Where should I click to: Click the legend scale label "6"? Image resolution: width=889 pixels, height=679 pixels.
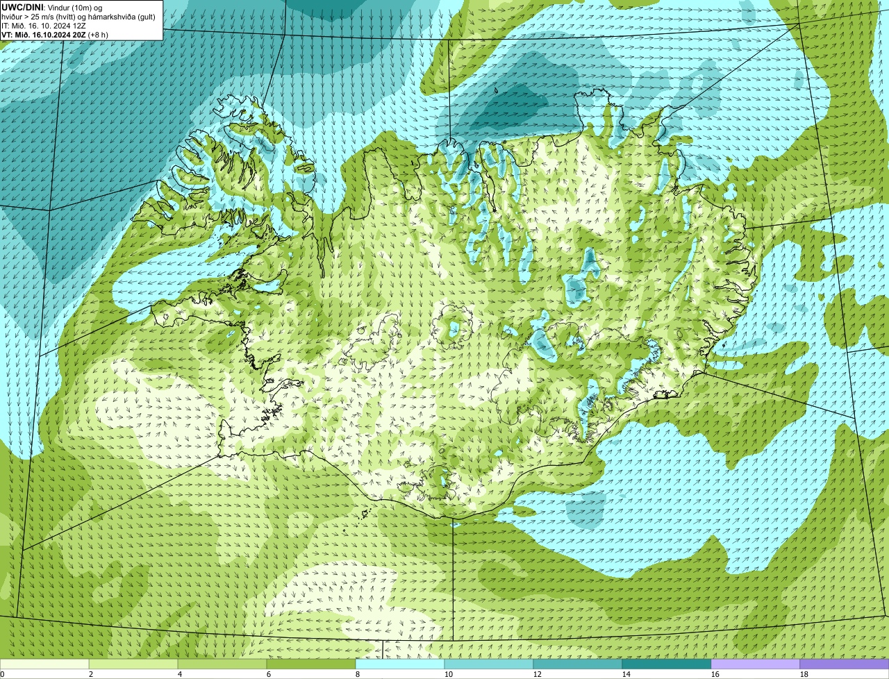click(x=269, y=674)
